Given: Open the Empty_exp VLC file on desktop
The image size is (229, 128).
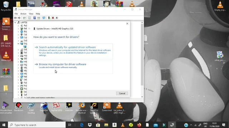Looking at the screenshot, I should point(220,6).
